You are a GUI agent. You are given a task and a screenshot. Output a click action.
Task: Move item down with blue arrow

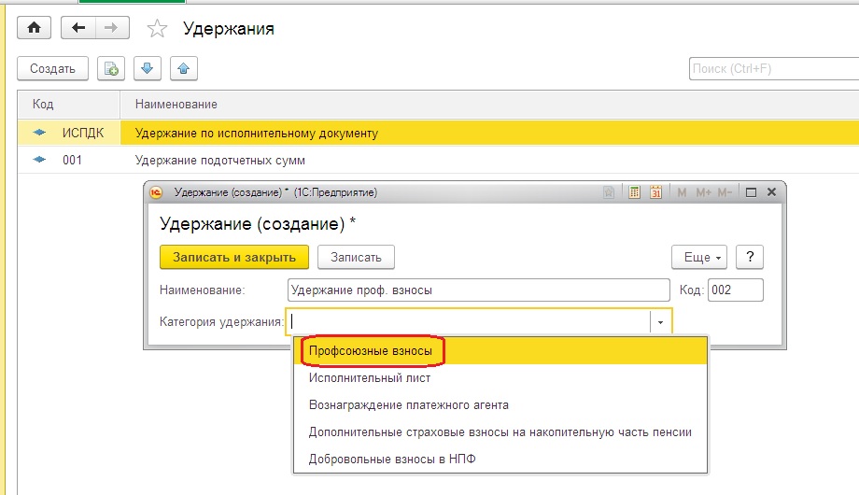[x=148, y=68]
